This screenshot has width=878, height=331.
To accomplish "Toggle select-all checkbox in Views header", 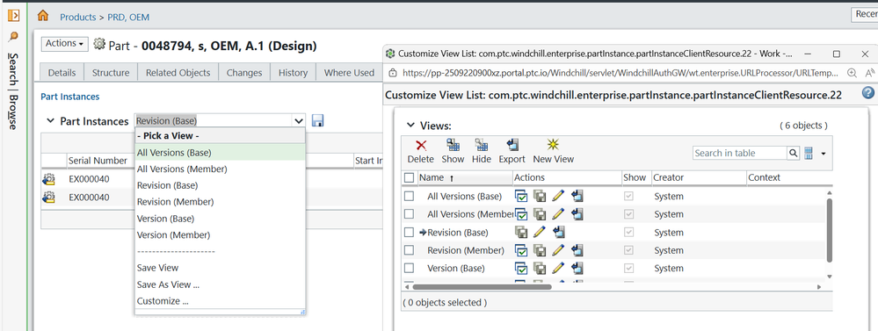I will coord(410,177).
